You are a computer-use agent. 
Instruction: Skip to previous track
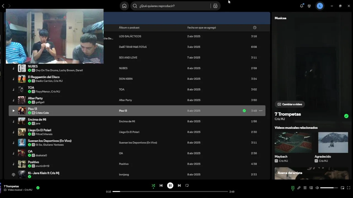click(x=161, y=185)
